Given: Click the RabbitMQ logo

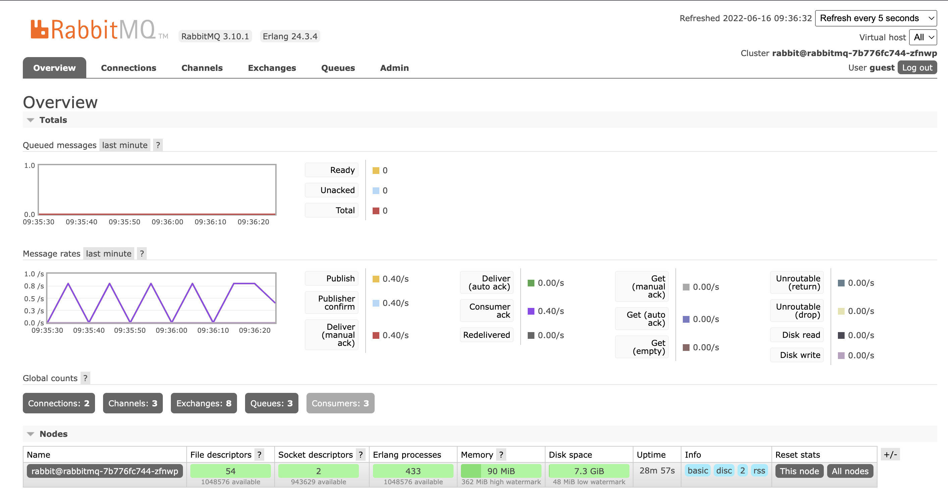Looking at the screenshot, I should pos(93,30).
